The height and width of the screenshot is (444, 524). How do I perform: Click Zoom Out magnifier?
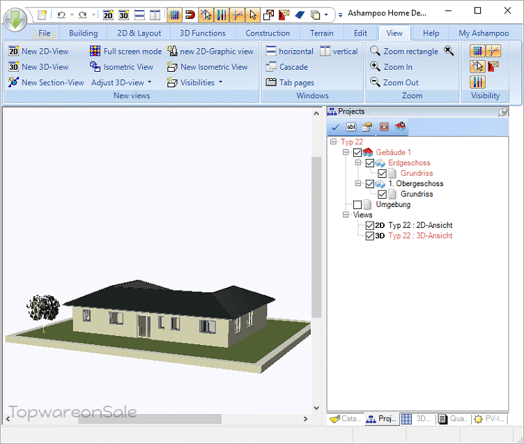click(394, 82)
